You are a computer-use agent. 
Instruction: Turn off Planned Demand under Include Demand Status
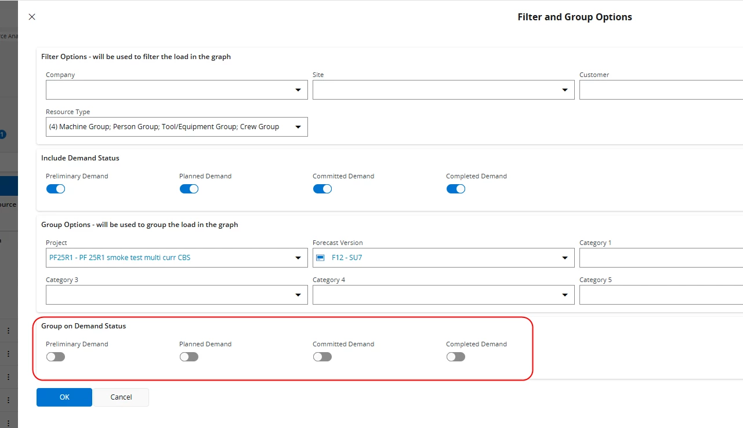pos(189,189)
